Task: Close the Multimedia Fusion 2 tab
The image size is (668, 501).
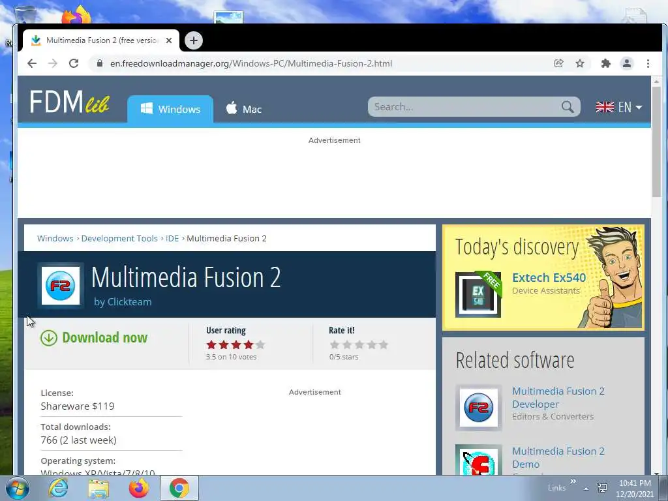Action: (169, 40)
